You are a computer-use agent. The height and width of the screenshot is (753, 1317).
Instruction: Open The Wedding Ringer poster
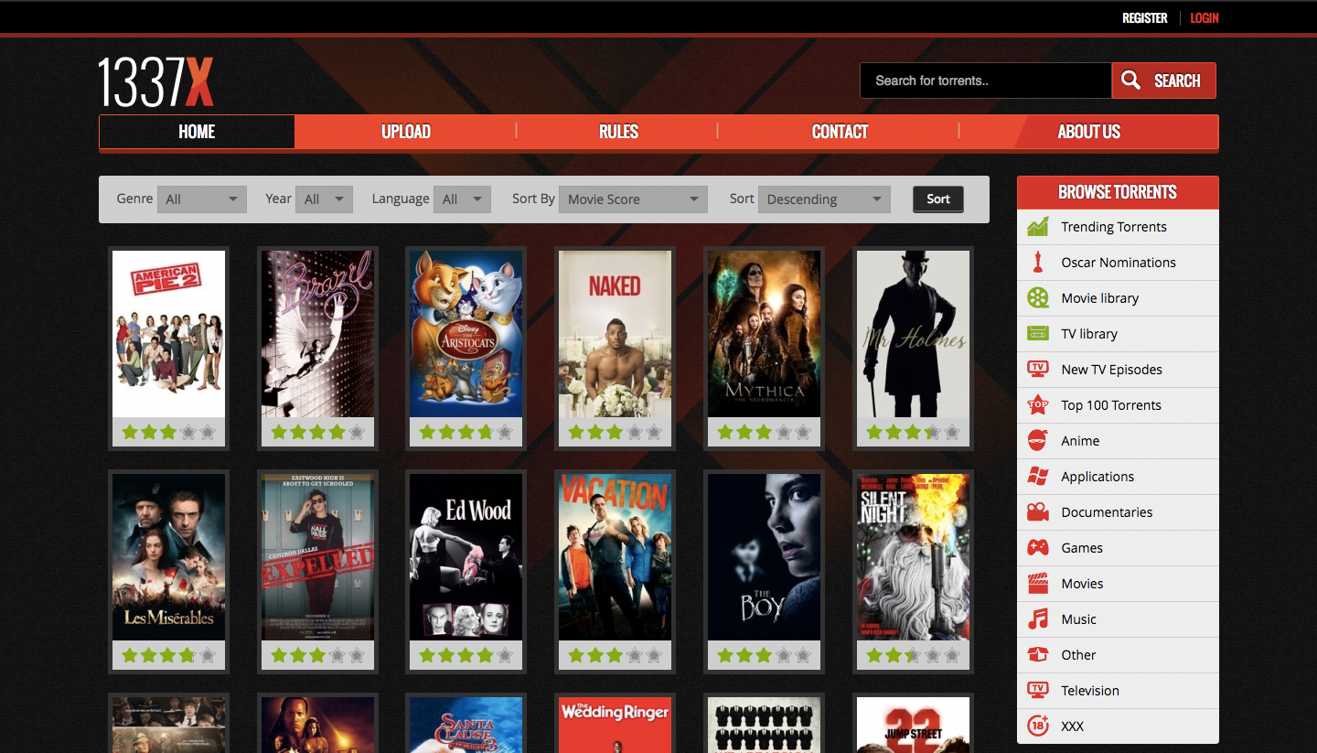[x=615, y=724]
